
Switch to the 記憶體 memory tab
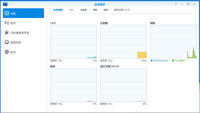(83, 10)
